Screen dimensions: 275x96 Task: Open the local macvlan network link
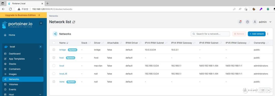coord(62,66)
